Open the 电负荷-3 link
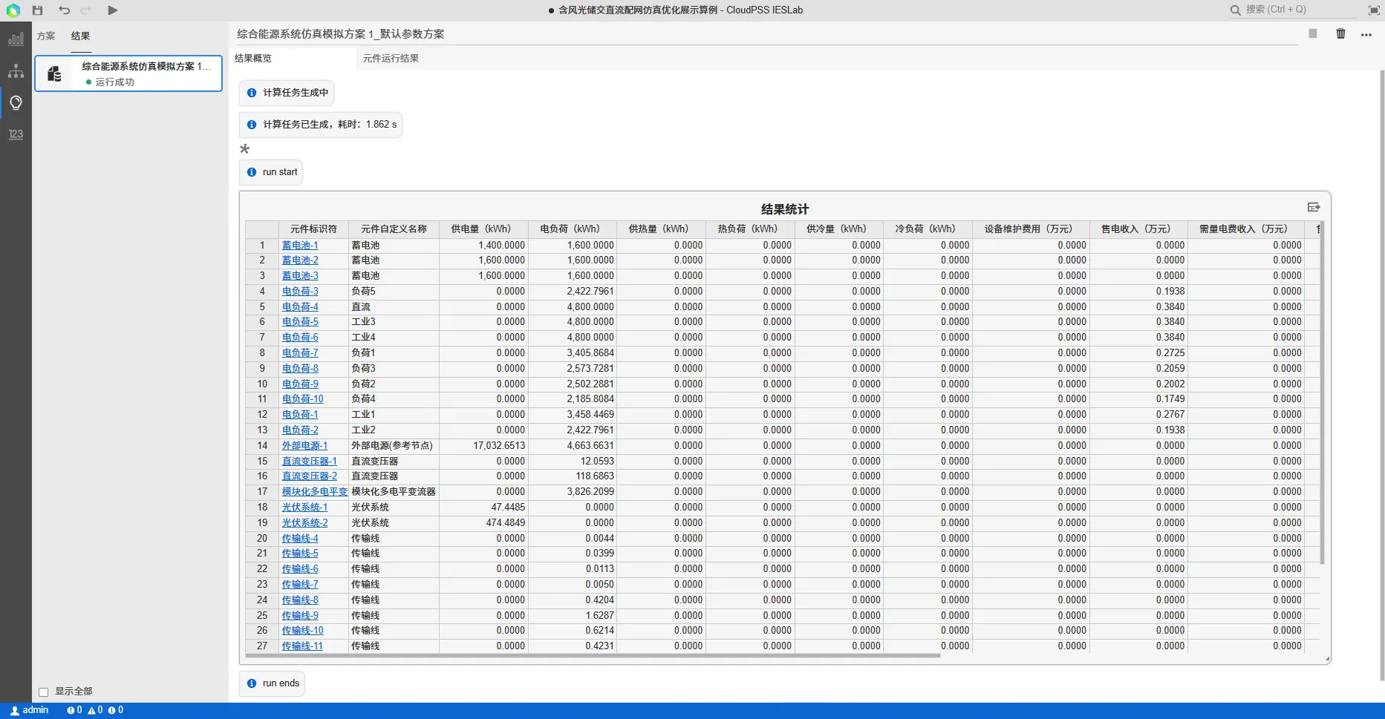 click(300, 292)
